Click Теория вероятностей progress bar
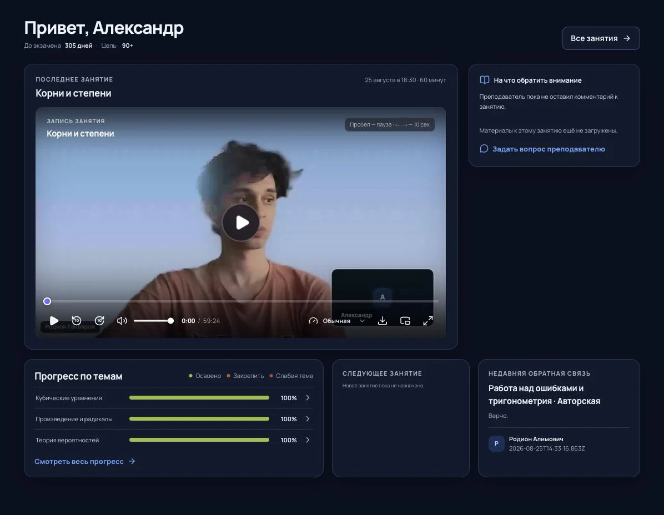 click(199, 440)
